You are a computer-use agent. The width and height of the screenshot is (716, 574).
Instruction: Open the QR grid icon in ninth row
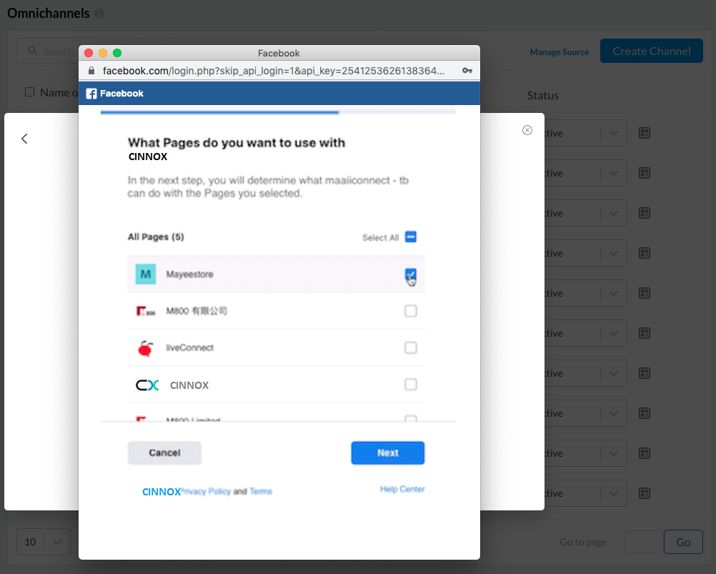coord(645,453)
